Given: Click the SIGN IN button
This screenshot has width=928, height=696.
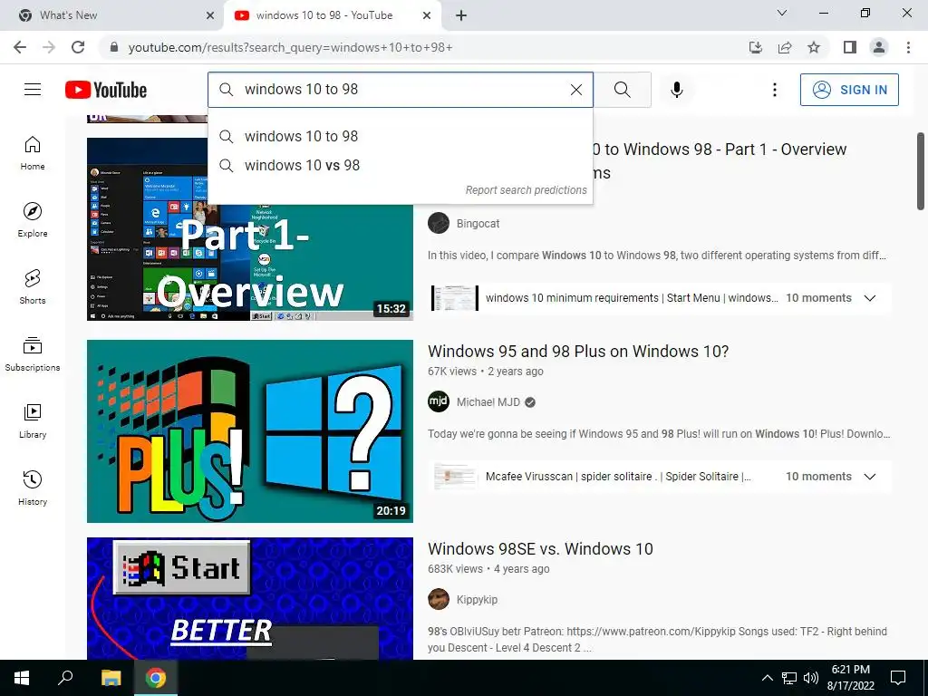Looking at the screenshot, I should tap(849, 90).
